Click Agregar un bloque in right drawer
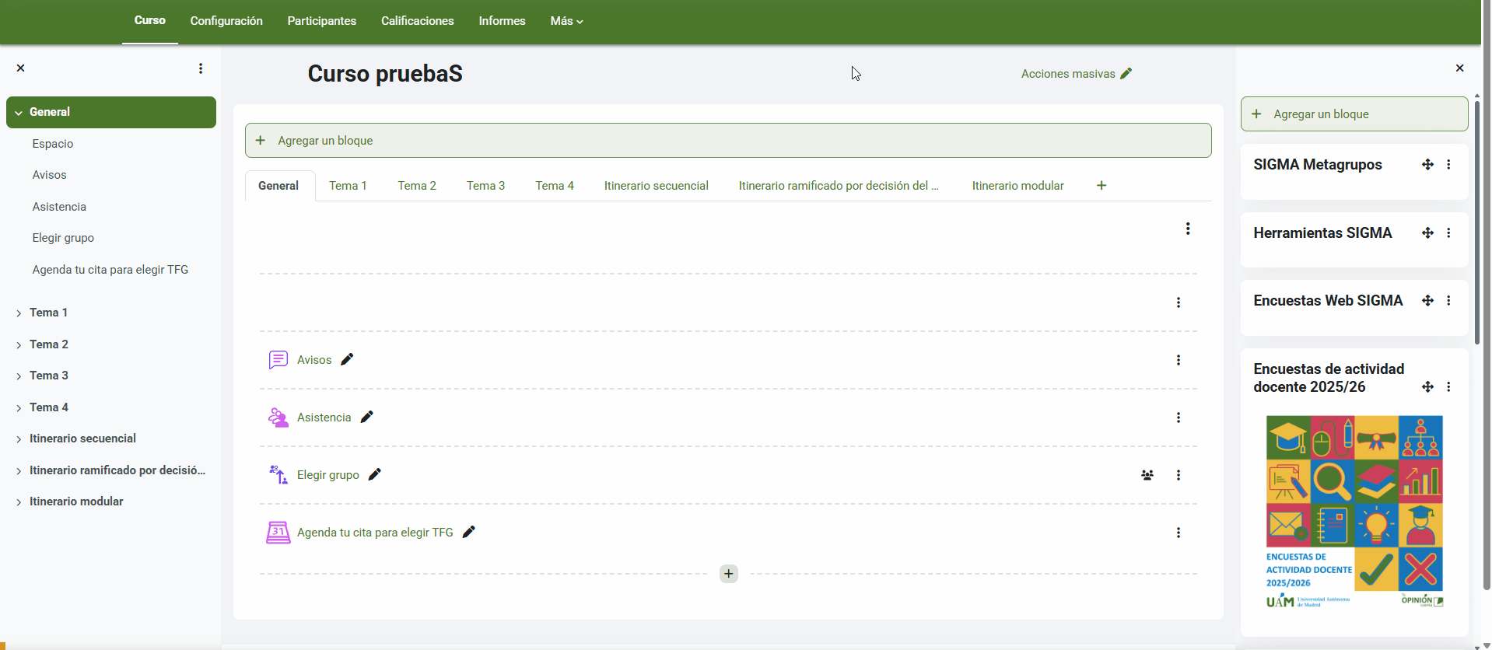The width and height of the screenshot is (1492, 650). [1354, 114]
